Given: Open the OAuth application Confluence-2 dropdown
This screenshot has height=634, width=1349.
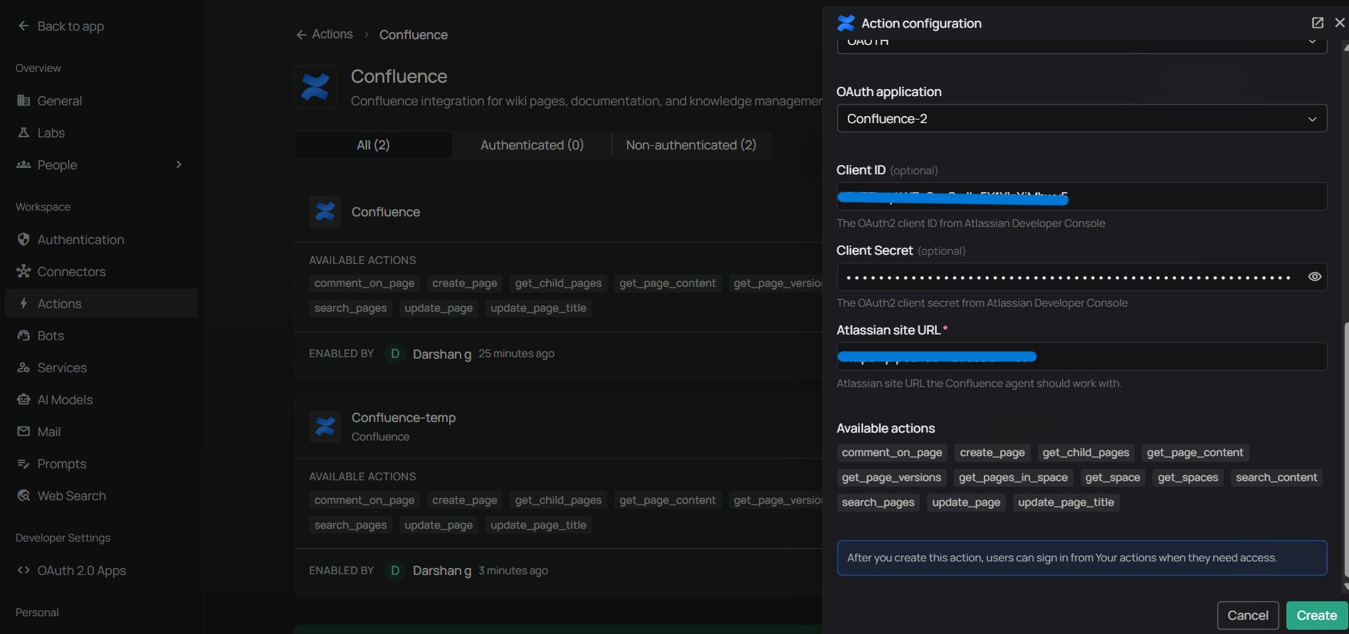Looking at the screenshot, I should pyautogui.click(x=1082, y=118).
